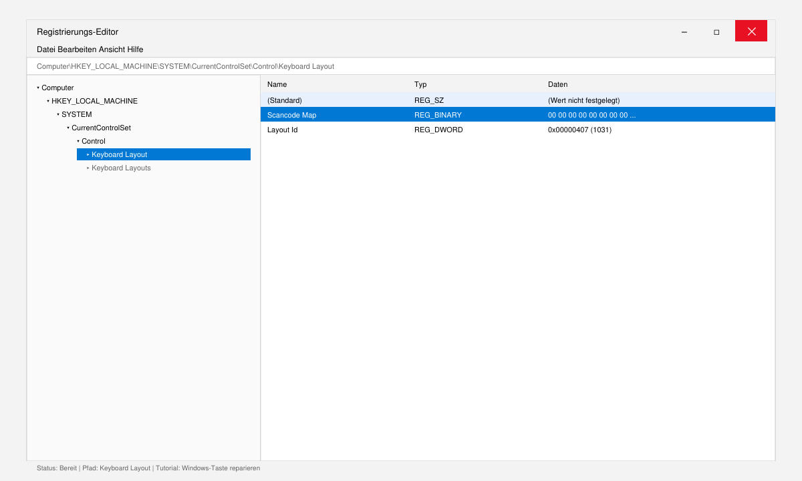Viewport: 802px width, 481px height.
Task: Select the Keyboard Layout key
Action: click(164, 154)
